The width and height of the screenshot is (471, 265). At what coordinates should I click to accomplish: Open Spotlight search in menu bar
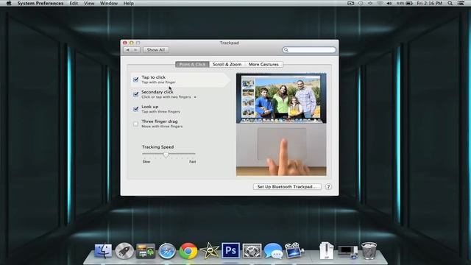(450, 3)
